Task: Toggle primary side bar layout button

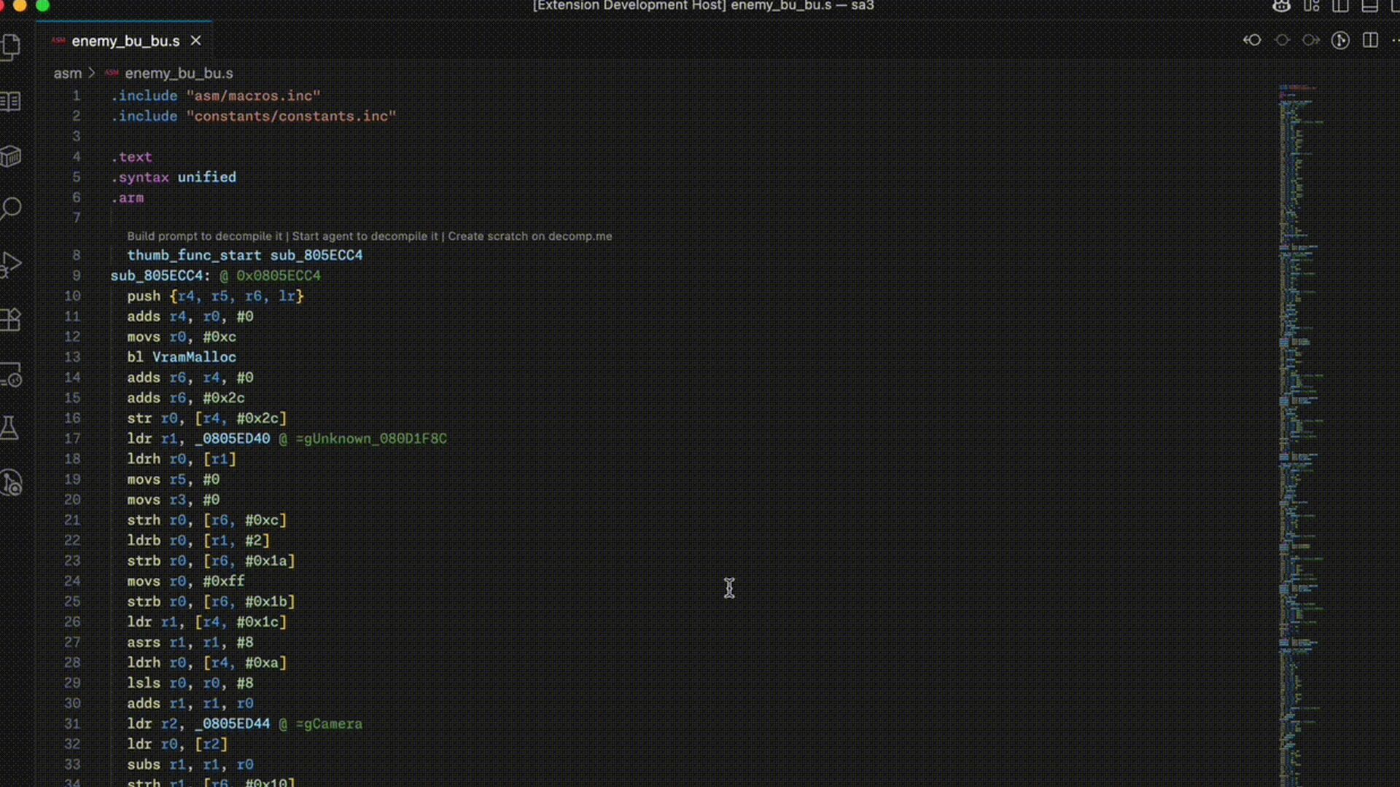Action: click(1340, 7)
